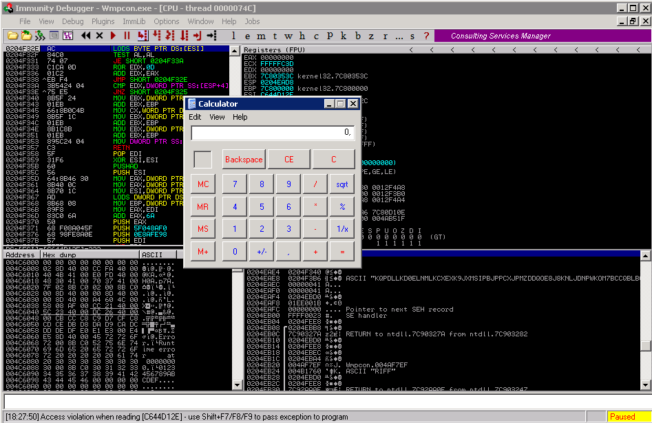
Task: Show references via 'r' button
Action: [x=385, y=36]
